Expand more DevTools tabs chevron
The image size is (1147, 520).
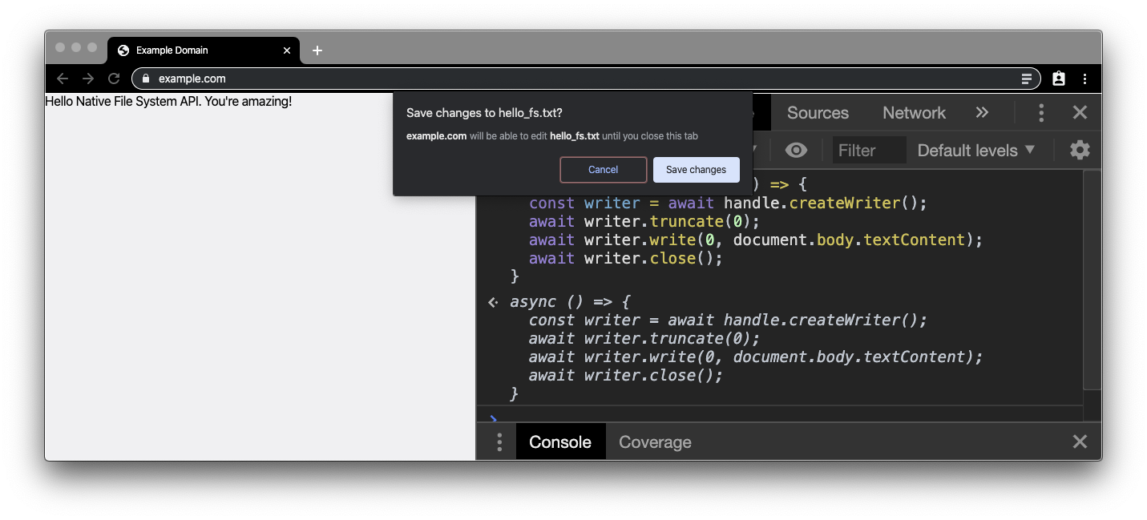pos(982,113)
